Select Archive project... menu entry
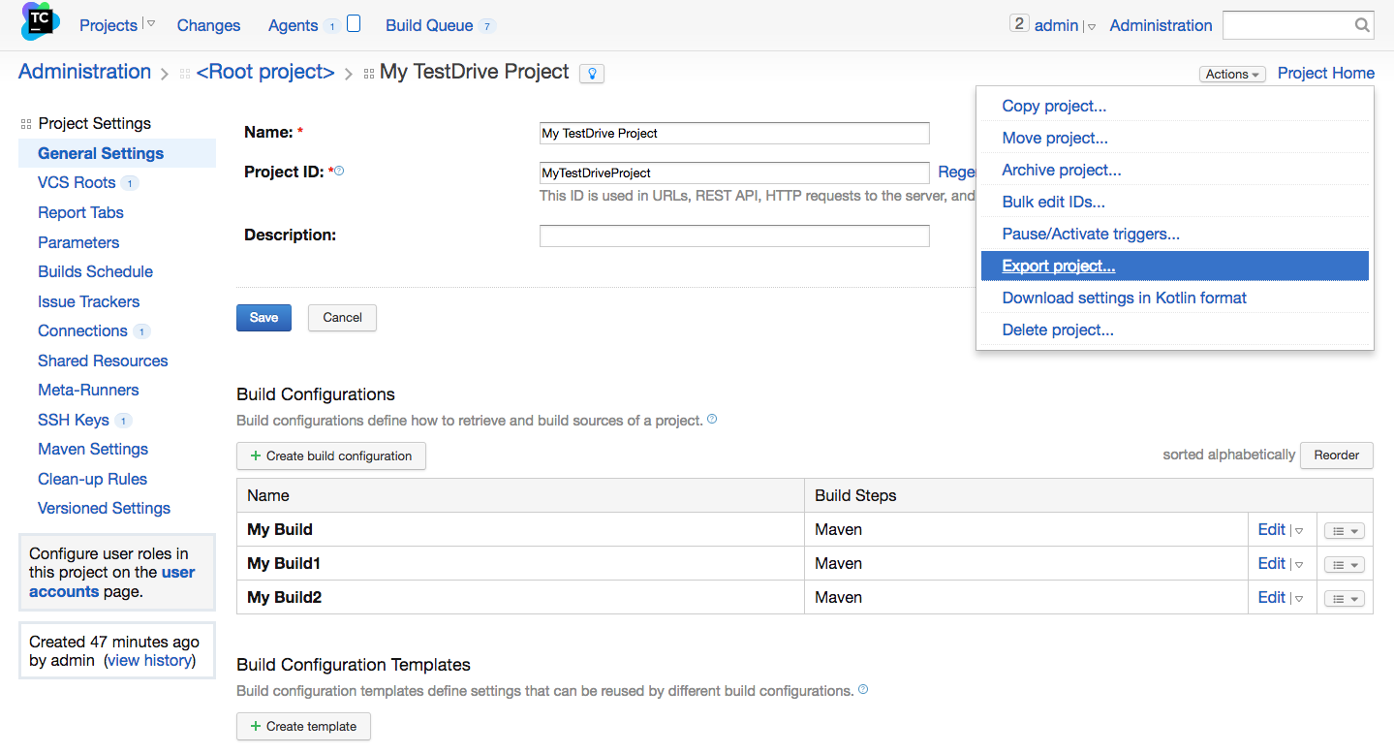 tap(1175, 171)
